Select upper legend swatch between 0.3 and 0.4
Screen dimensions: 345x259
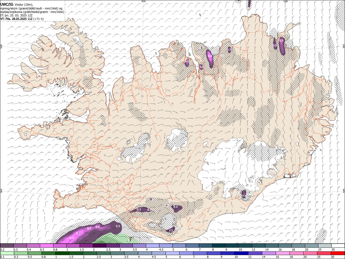coord(20,246)
